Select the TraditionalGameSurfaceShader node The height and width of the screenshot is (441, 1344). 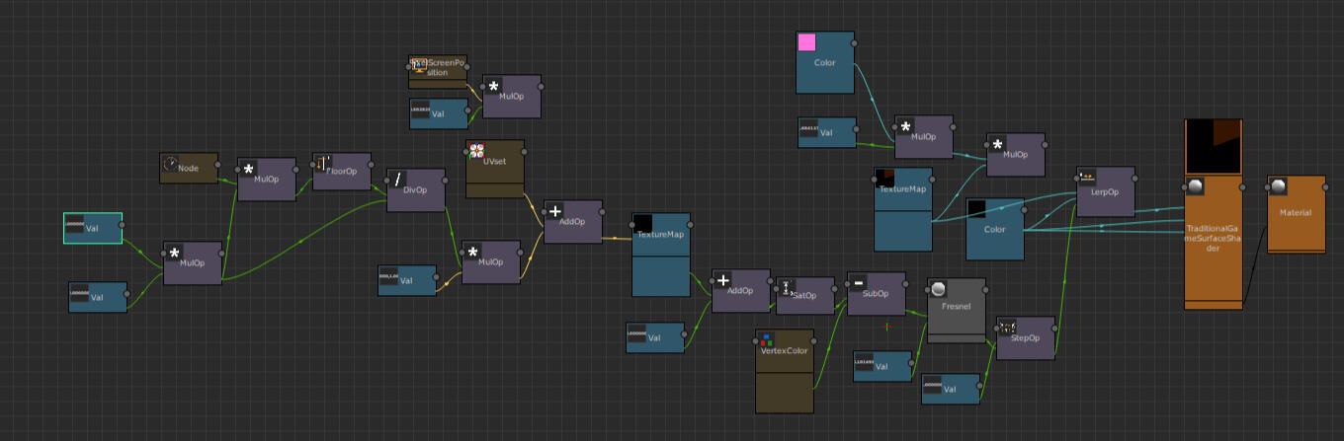(1213, 243)
